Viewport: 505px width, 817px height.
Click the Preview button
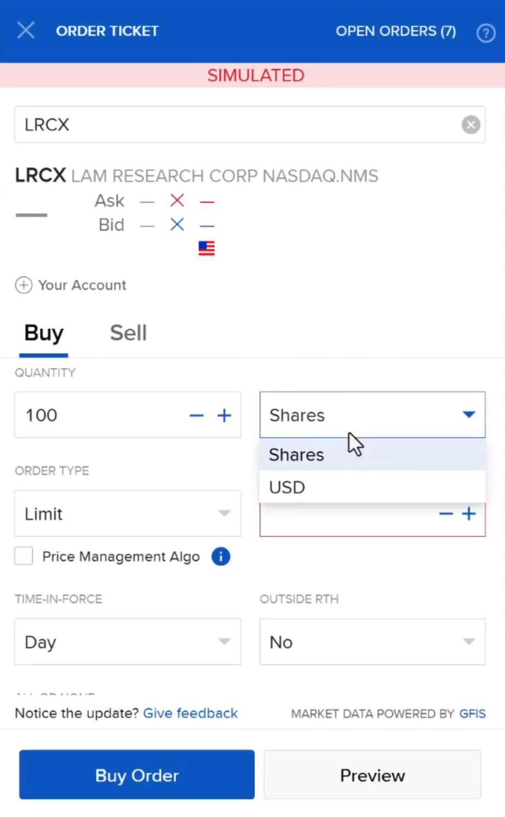tap(372, 775)
